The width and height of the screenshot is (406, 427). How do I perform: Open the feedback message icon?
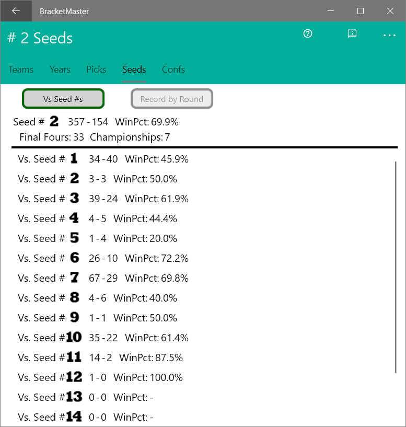coord(352,34)
